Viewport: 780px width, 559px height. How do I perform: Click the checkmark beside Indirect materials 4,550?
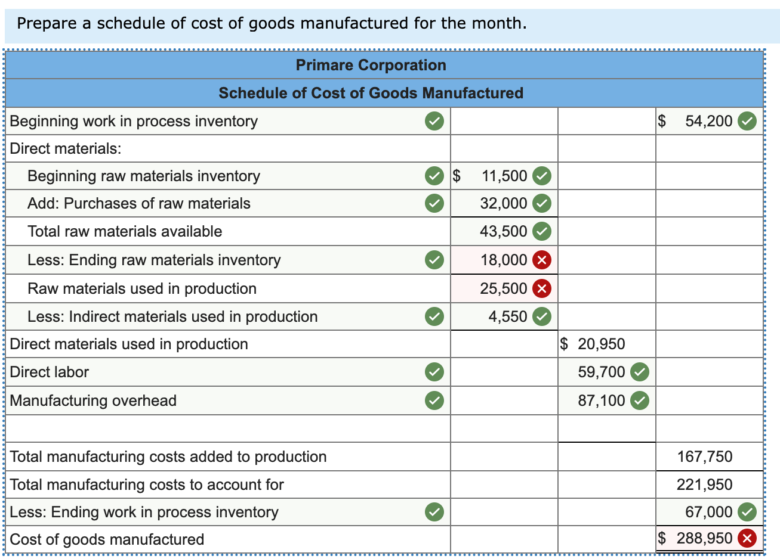[541, 316]
